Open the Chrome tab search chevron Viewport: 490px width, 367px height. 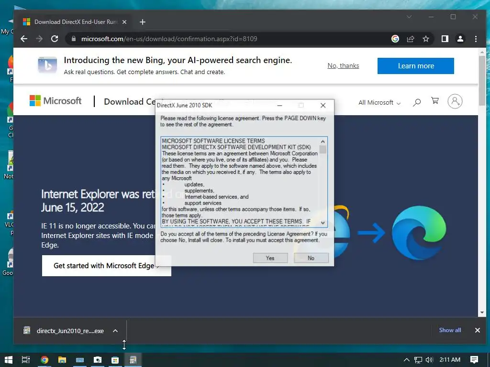[409, 17]
